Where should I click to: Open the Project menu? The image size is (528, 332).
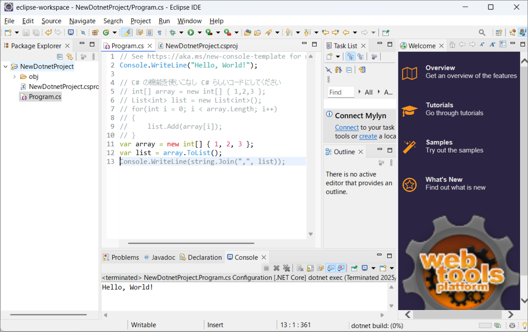tap(141, 21)
